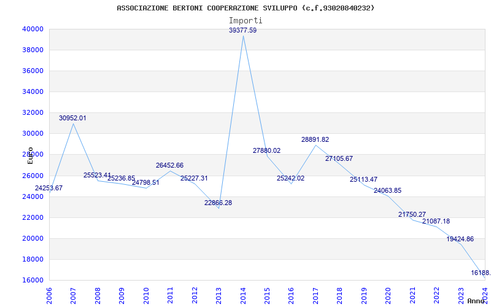
Task: Click the 28891.82 data label
Action: pyautogui.click(x=315, y=140)
